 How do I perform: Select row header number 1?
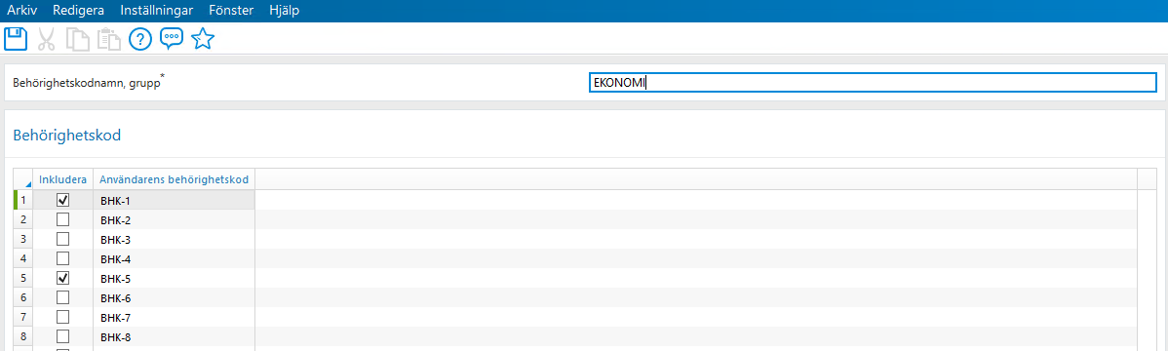[x=23, y=200]
